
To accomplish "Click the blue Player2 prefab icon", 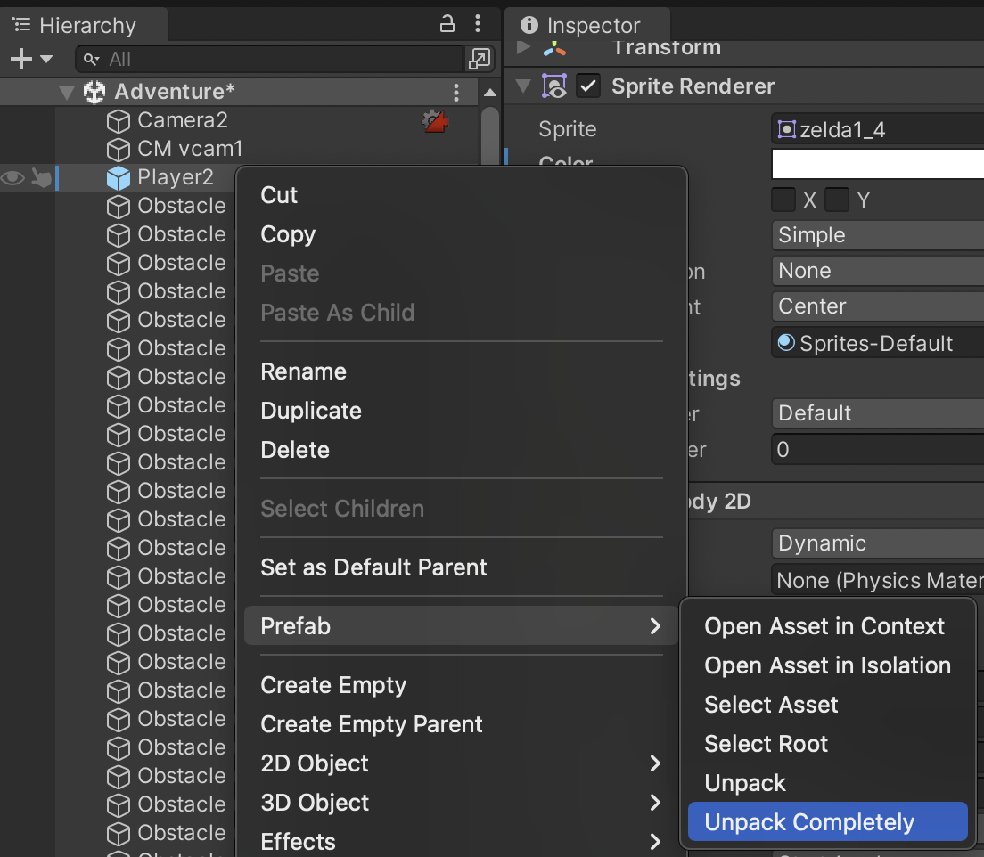I will click(119, 178).
